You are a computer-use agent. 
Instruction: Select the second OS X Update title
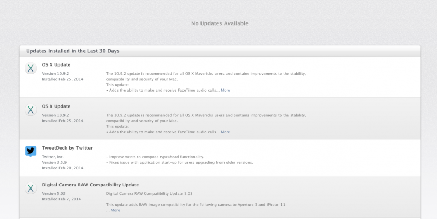56,106
